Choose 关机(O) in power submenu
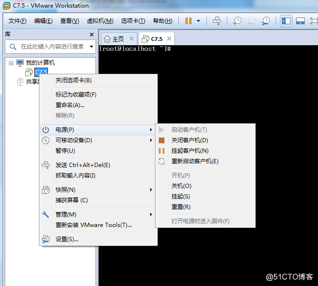This screenshot has height=286, width=318. tap(205, 186)
